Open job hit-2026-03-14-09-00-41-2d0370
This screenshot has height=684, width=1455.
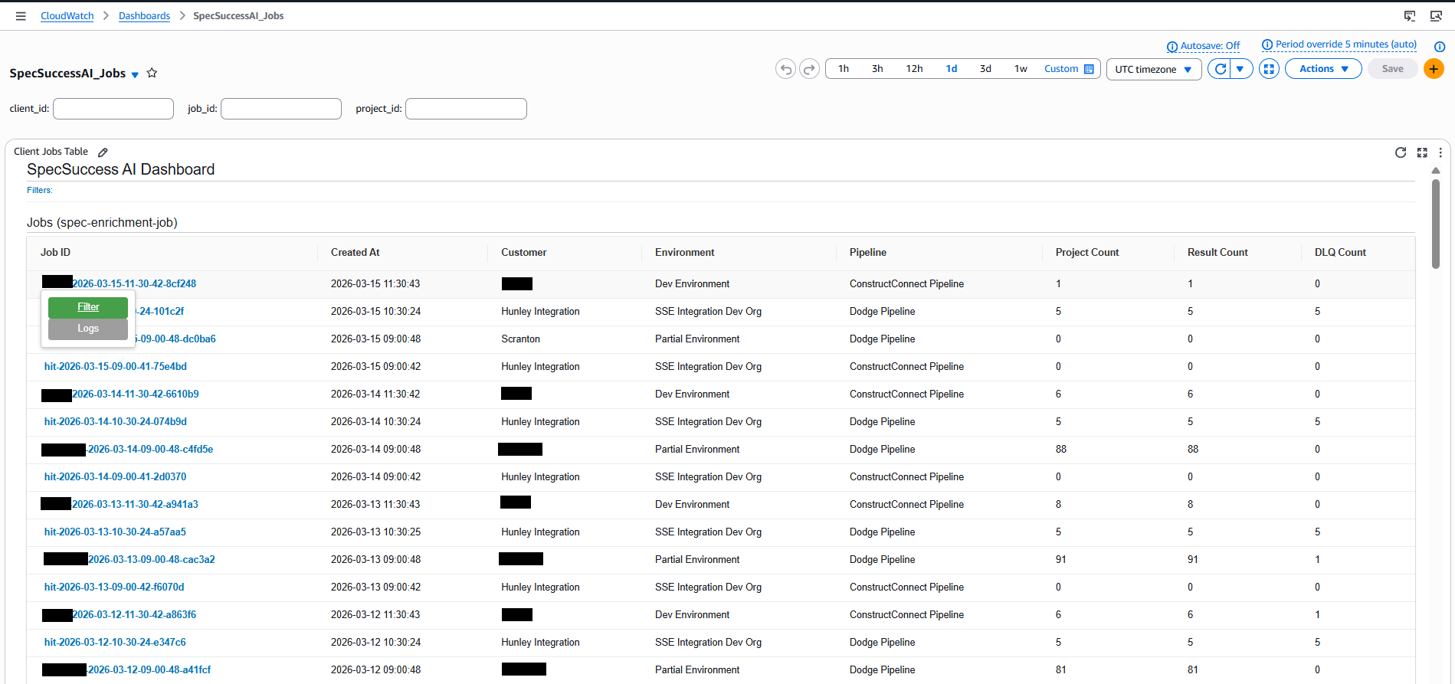click(x=116, y=477)
